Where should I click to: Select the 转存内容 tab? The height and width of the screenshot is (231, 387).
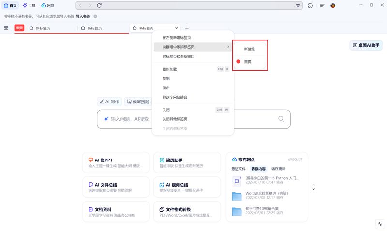click(258, 169)
